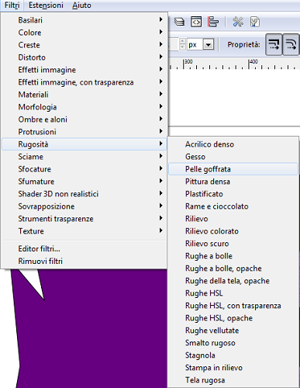300x388 pixels.
Task: Apply the Stampa in rilievo filter
Action: click(233, 368)
